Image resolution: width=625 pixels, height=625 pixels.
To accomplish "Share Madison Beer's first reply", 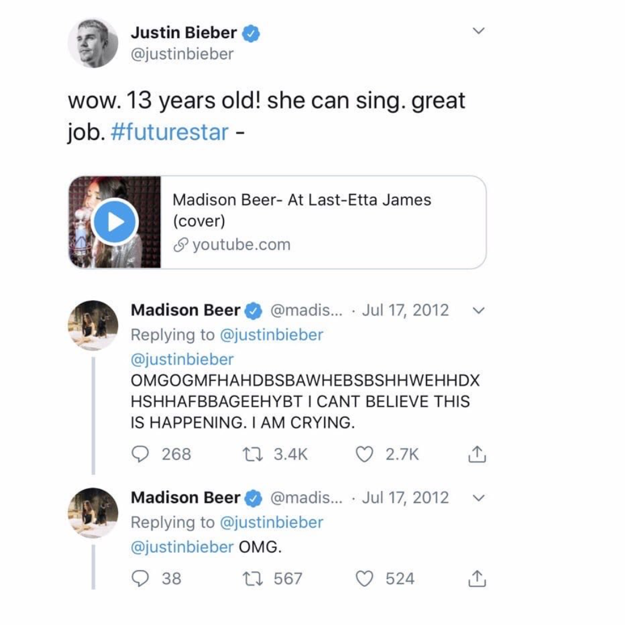I will click(477, 454).
